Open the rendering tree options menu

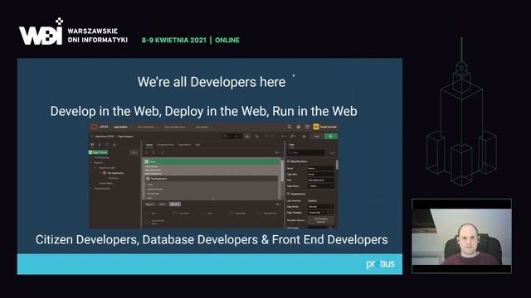click(x=134, y=152)
